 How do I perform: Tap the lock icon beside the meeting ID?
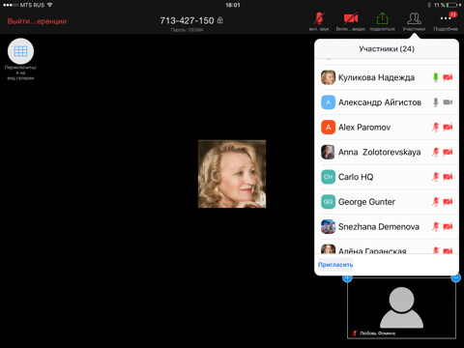pyautogui.click(x=220, y=20)
